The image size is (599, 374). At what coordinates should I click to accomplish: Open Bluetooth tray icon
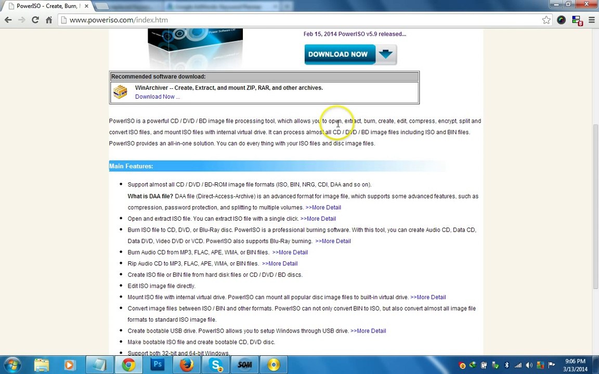point(506,365)
